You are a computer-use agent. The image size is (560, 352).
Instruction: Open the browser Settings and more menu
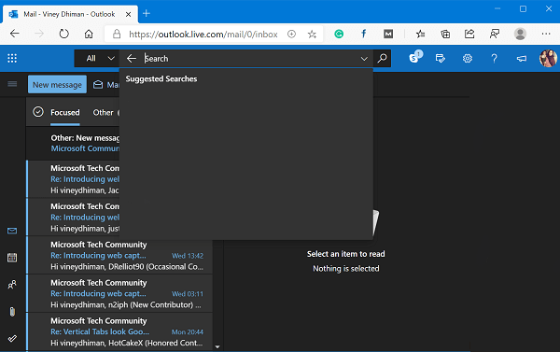click(546, 34)
